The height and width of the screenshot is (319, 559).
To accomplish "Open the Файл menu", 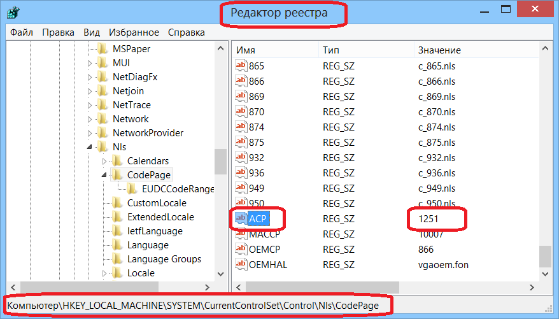I will click(22, 32).
